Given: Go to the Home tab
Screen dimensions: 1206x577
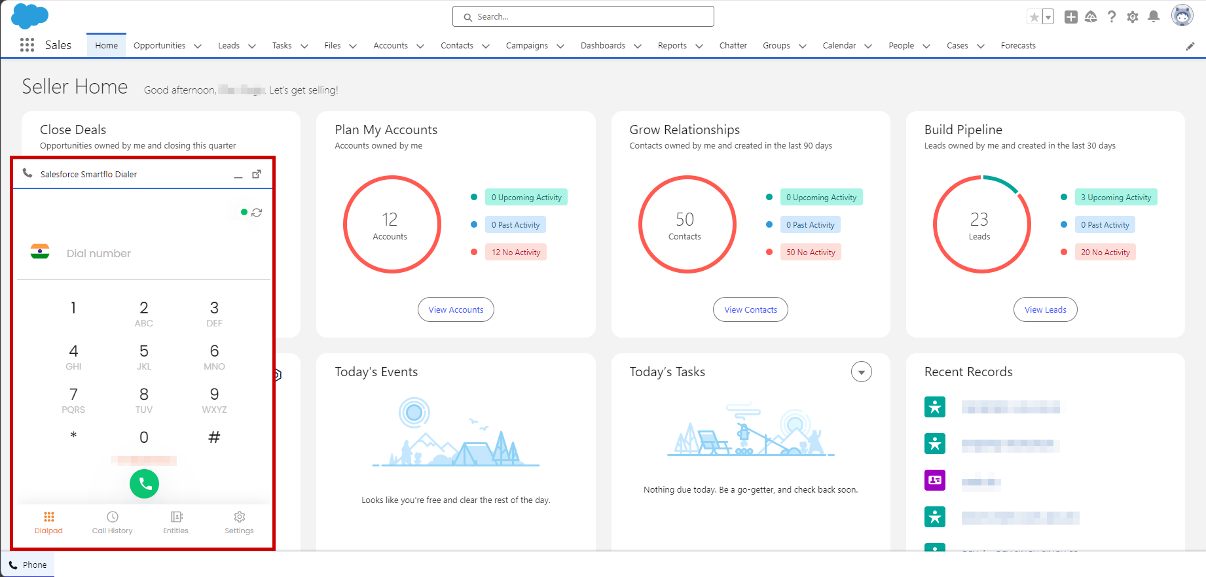Looking at the screenshot, I should tap(106, 45).
